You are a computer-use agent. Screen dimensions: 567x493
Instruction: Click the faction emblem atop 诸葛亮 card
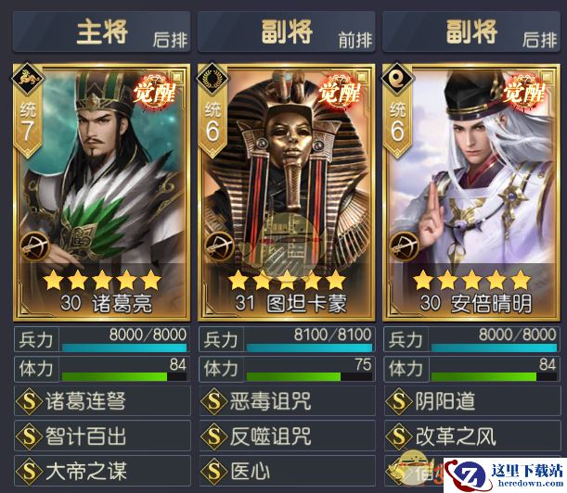pos(28,79)
